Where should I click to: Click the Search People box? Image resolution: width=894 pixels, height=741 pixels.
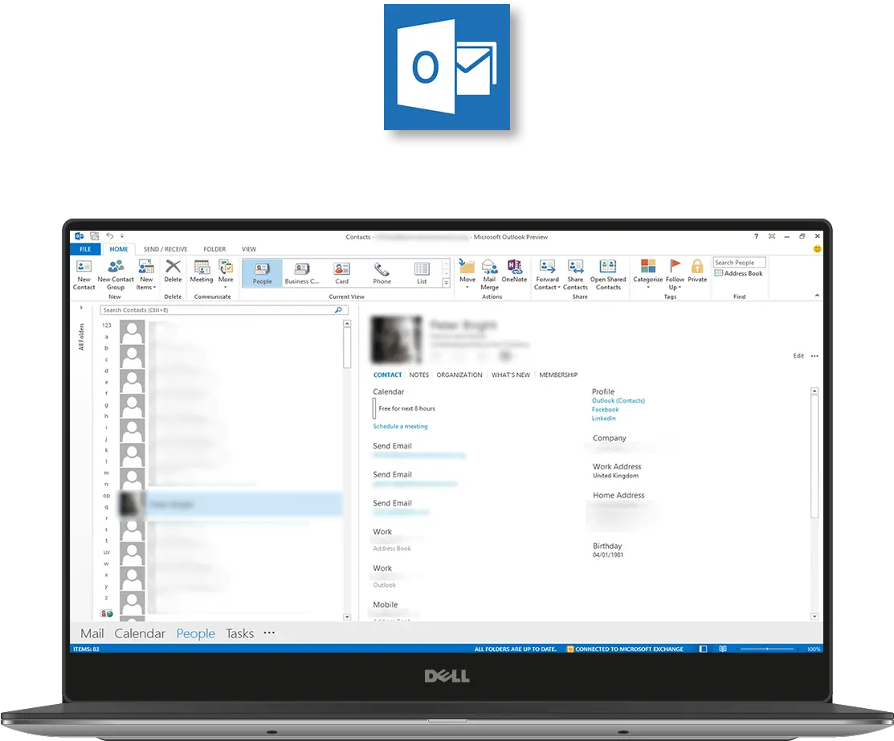[x=739, y=262]
